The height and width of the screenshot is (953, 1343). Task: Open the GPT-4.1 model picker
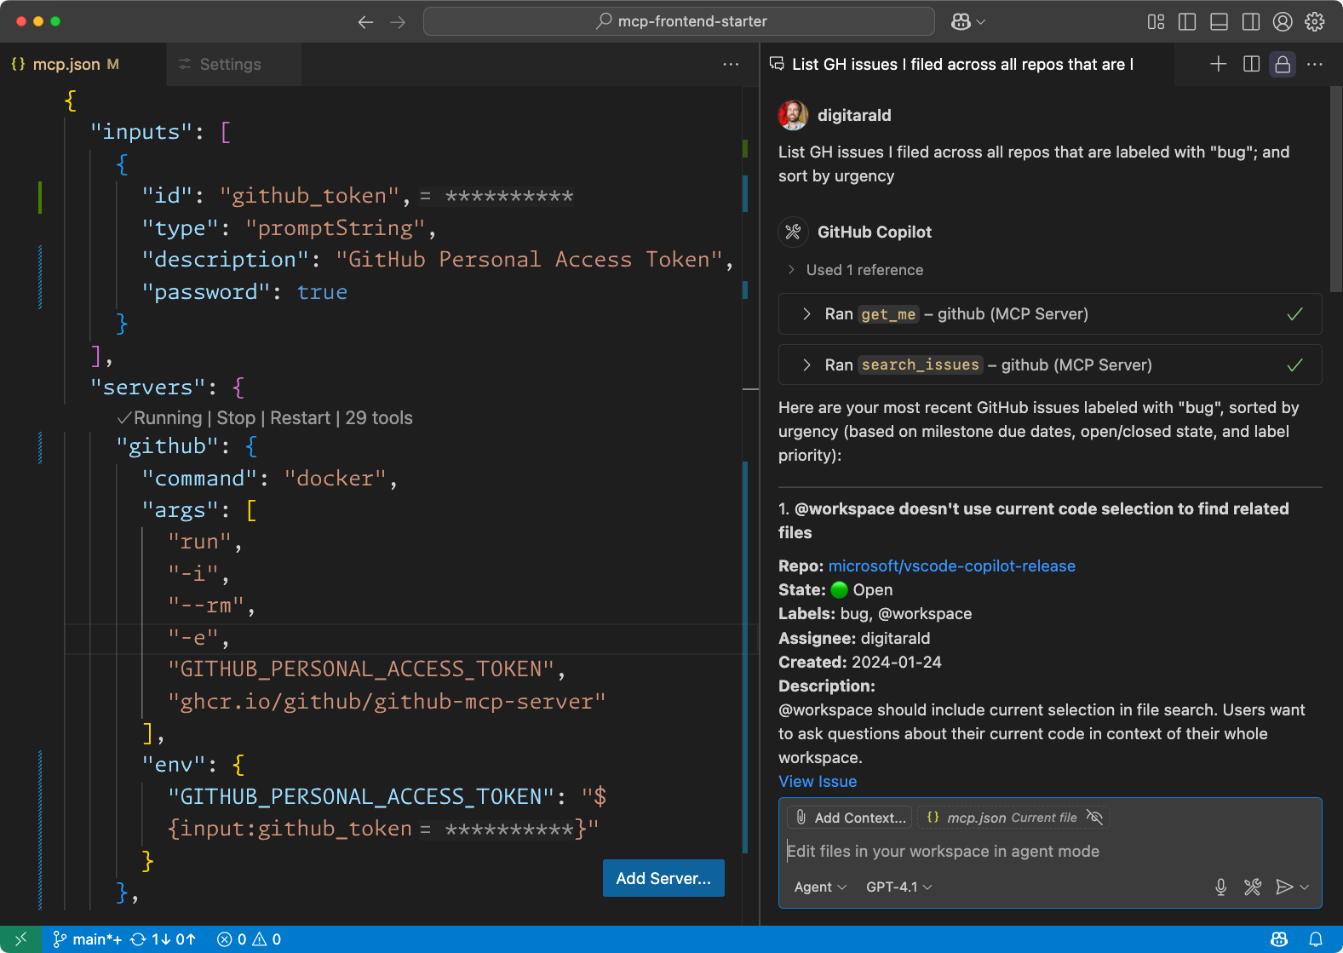tap(898, 887)
